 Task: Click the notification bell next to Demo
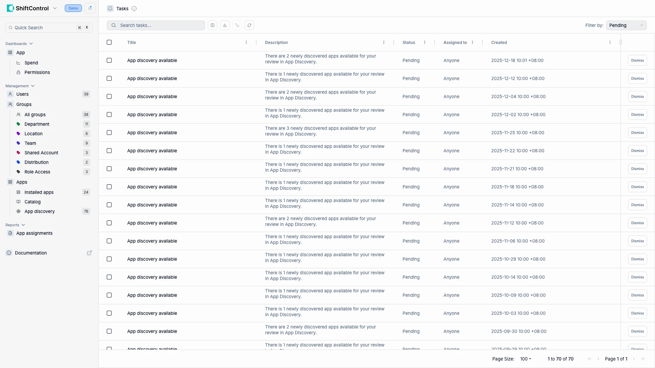click(90, 8)
